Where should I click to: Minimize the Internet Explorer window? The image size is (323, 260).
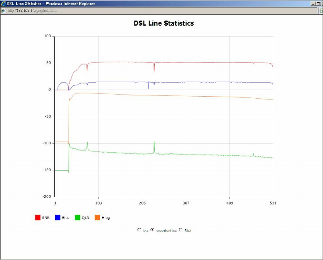tap(313, 3)
